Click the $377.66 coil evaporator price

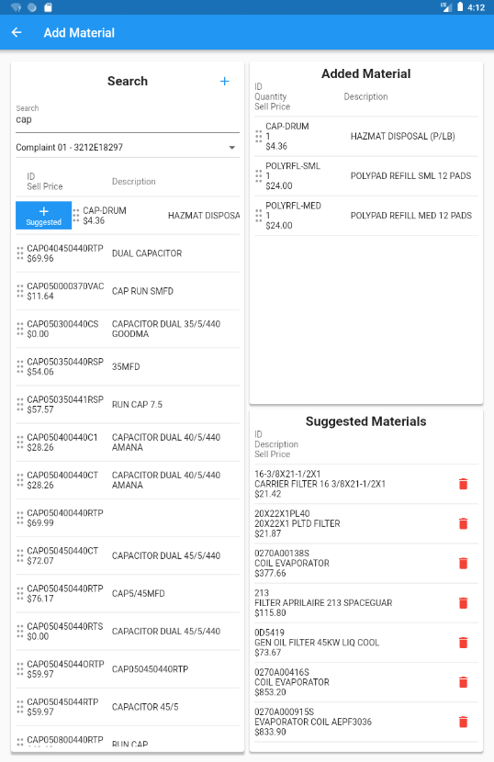click(x=270, y=574)
